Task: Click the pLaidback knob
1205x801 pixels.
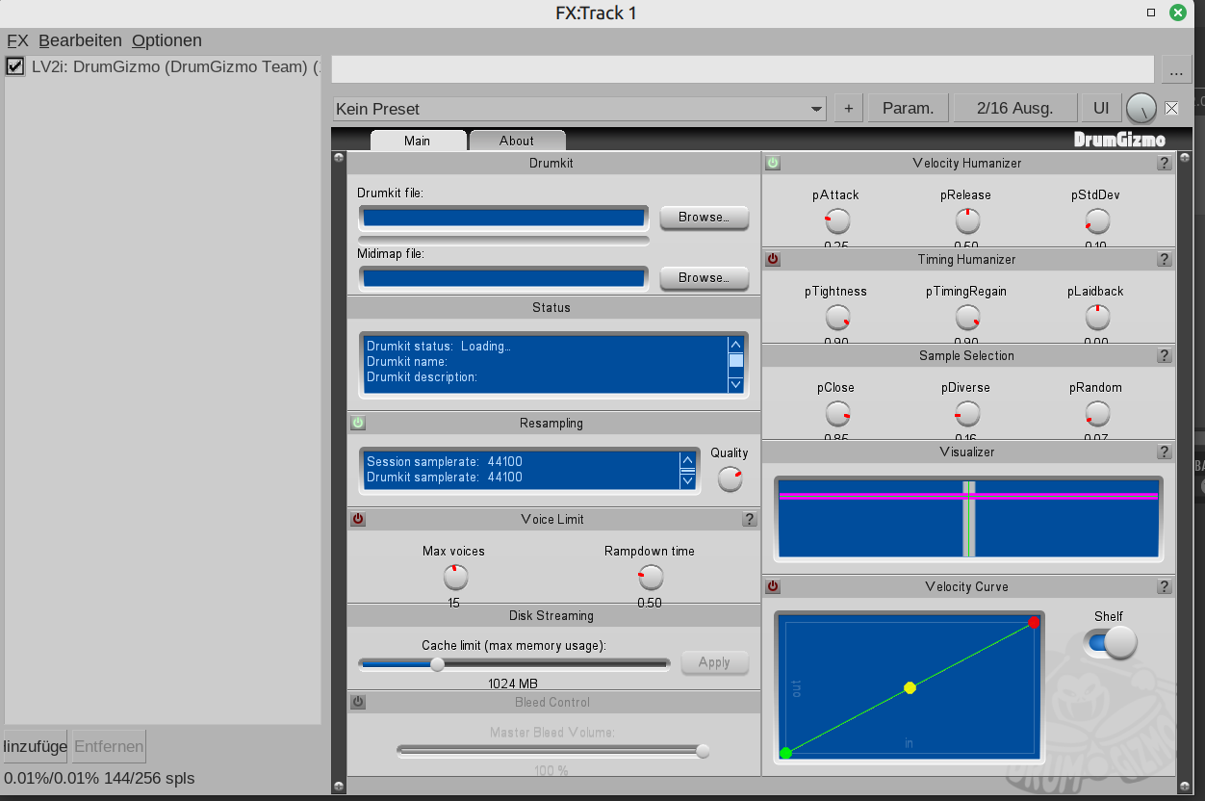Action: (1097, 318)
